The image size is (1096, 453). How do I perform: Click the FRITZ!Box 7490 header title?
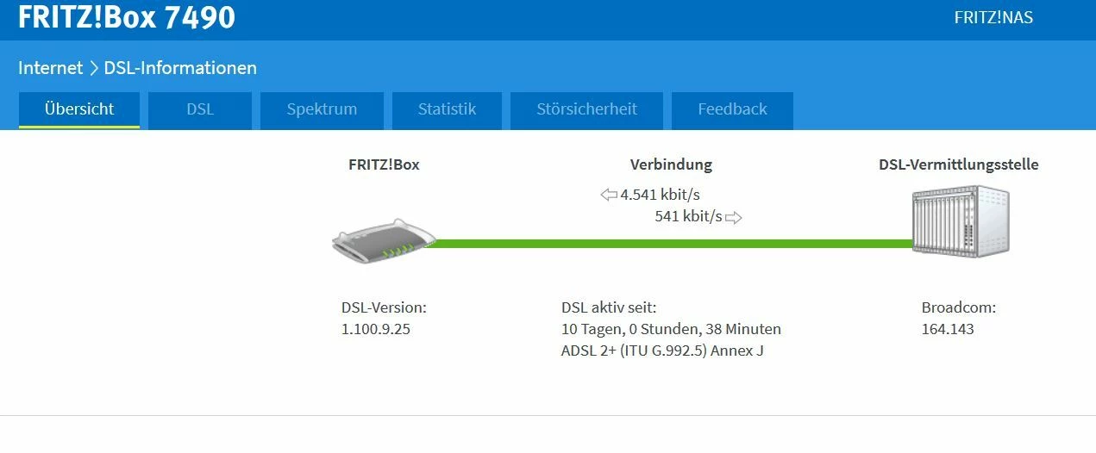pos(126,17)
